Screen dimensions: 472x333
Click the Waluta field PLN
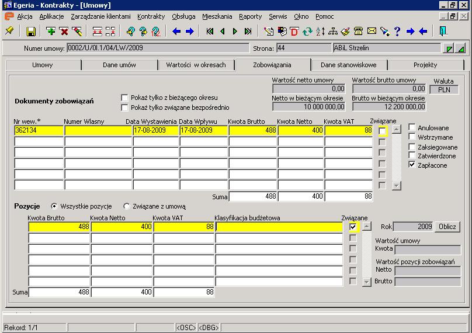(444, 90)
